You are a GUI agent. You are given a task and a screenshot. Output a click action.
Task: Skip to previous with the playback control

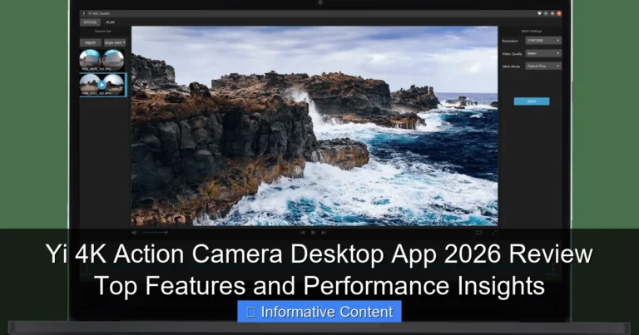(x=302, y=233)
